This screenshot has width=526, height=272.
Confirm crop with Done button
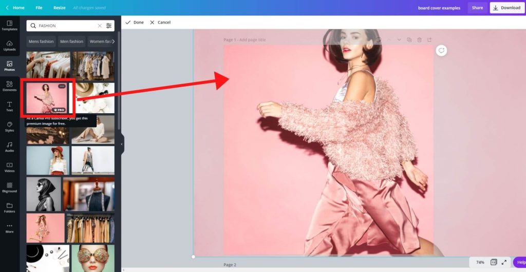tap(135, 23)
